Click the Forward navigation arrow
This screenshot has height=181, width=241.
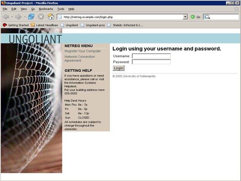coord(18,17)
